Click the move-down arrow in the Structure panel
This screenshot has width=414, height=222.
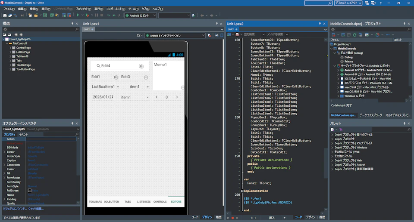(21, 34)
